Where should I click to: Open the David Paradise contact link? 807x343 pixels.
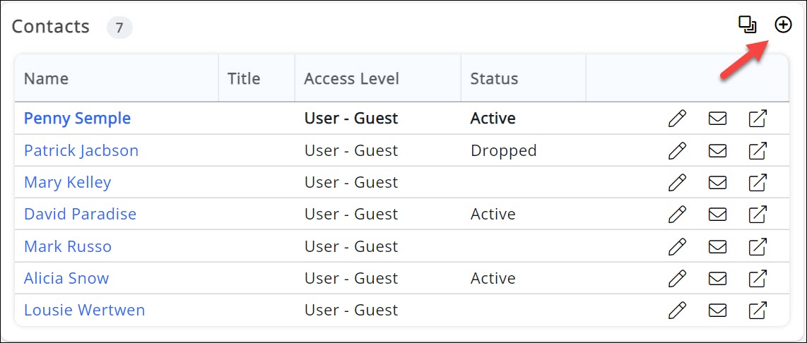point(80,214)
